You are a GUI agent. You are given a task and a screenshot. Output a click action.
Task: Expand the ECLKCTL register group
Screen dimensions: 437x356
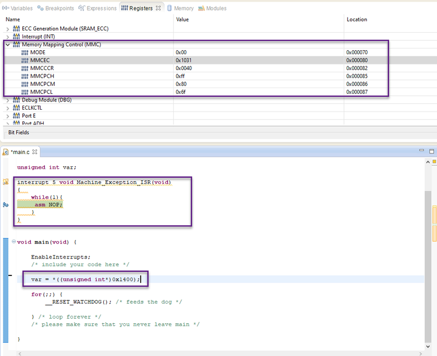click(x=8, y=108)
